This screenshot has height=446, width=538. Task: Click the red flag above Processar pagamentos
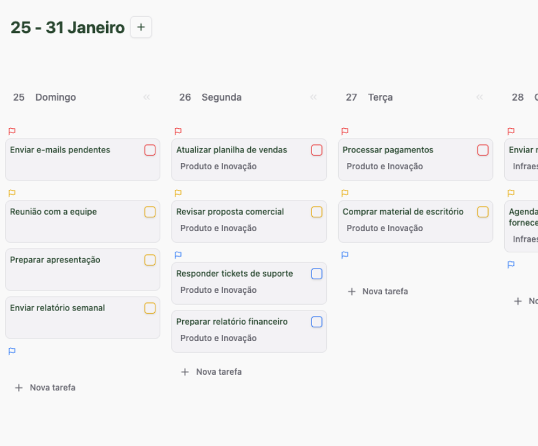[345, 131]
